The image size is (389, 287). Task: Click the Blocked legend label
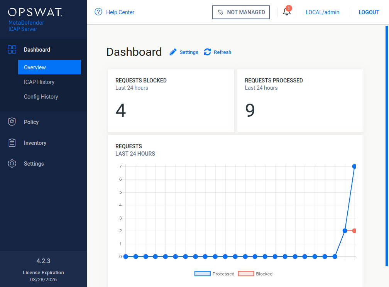[x=264, y=274]
